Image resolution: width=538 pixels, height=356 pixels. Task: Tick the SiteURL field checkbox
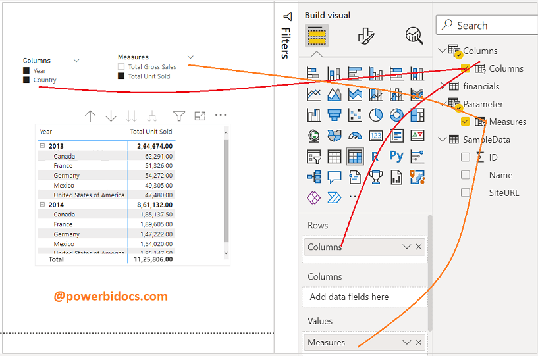pyautogui.click(x=466, y=192)
